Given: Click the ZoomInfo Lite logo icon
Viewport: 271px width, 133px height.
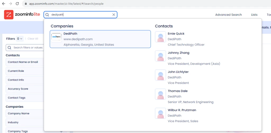Looking at the screenshot, I should coord(9,15).
